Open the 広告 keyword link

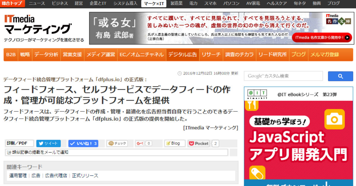[36, 176]
